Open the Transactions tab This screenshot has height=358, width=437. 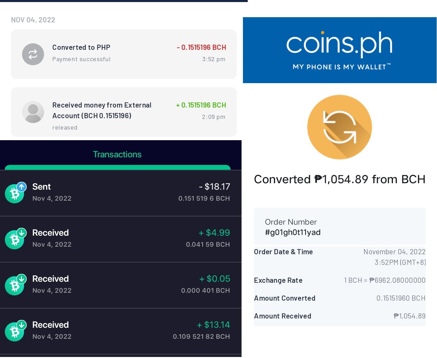coord(117,154)
